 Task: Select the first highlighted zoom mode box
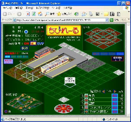8,57
